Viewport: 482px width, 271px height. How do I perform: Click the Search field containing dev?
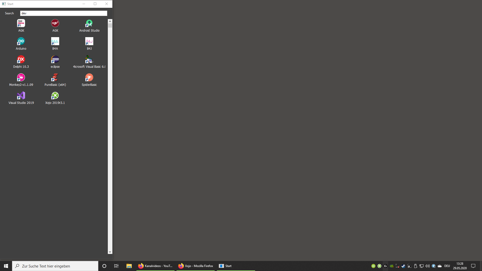[x=64, y=13]
